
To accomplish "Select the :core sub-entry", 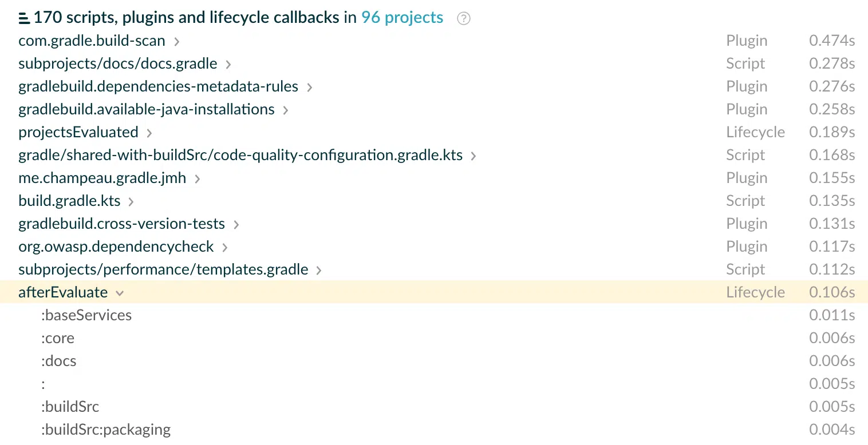I will [x=58, y=338].
